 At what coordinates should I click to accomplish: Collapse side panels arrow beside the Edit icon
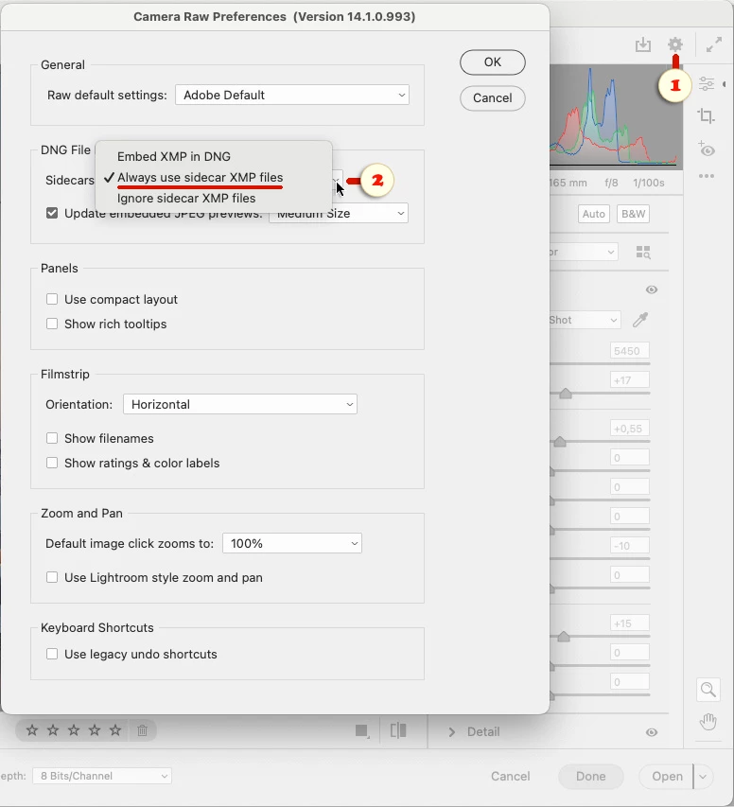pyautogui.click(x=725, y=84)
